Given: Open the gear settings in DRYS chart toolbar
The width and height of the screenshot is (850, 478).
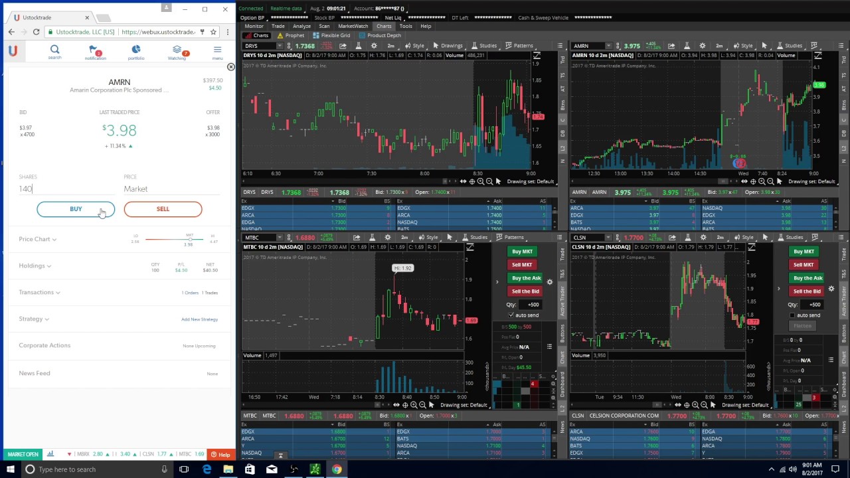Looking at the screenshot, I should click(374, 46).
